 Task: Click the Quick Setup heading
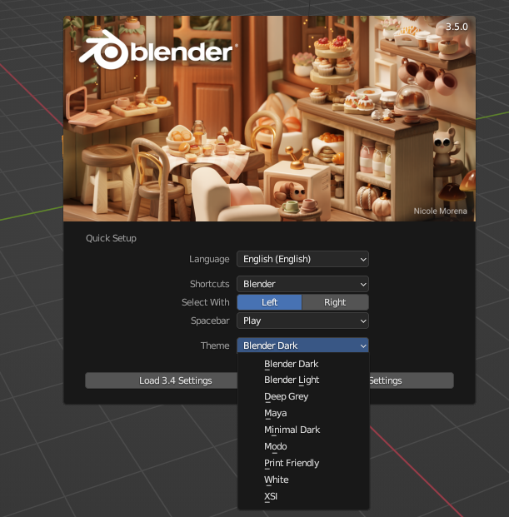coord(111,238)
